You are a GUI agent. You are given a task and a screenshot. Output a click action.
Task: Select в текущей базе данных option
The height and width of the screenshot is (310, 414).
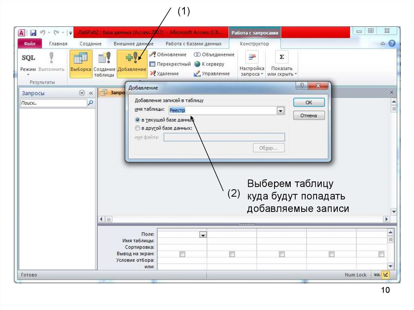[x=165, y=120]
